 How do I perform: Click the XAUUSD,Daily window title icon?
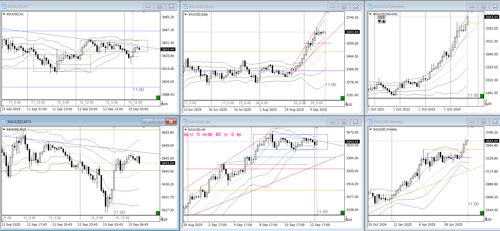pyautogui.click(x=185, y=7)
